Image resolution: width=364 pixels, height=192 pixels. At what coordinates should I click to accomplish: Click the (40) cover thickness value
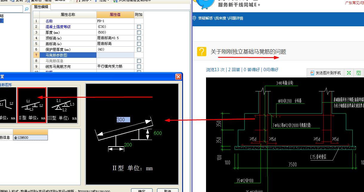[x=115, y=50]
